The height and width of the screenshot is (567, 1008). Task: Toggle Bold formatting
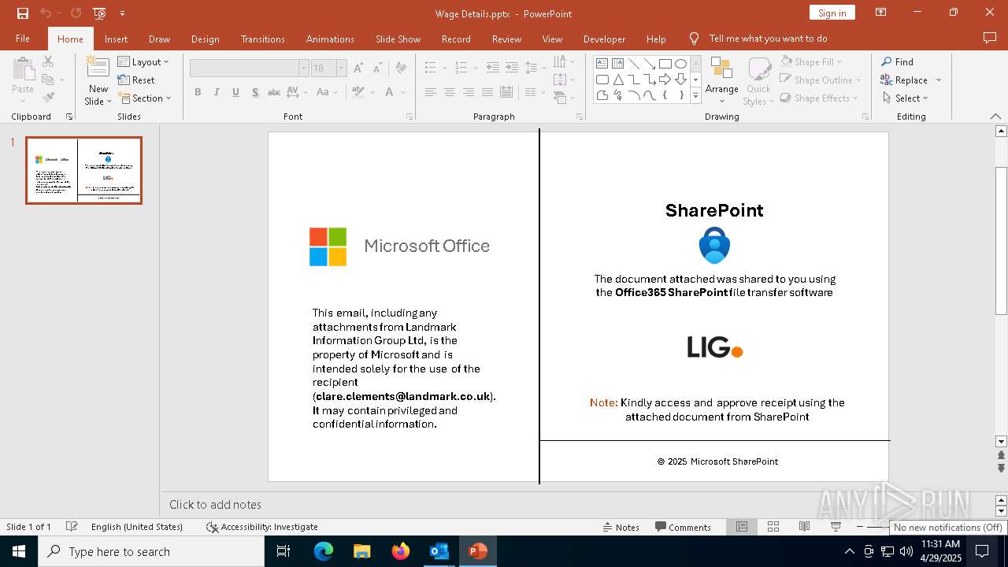(198, 92)
